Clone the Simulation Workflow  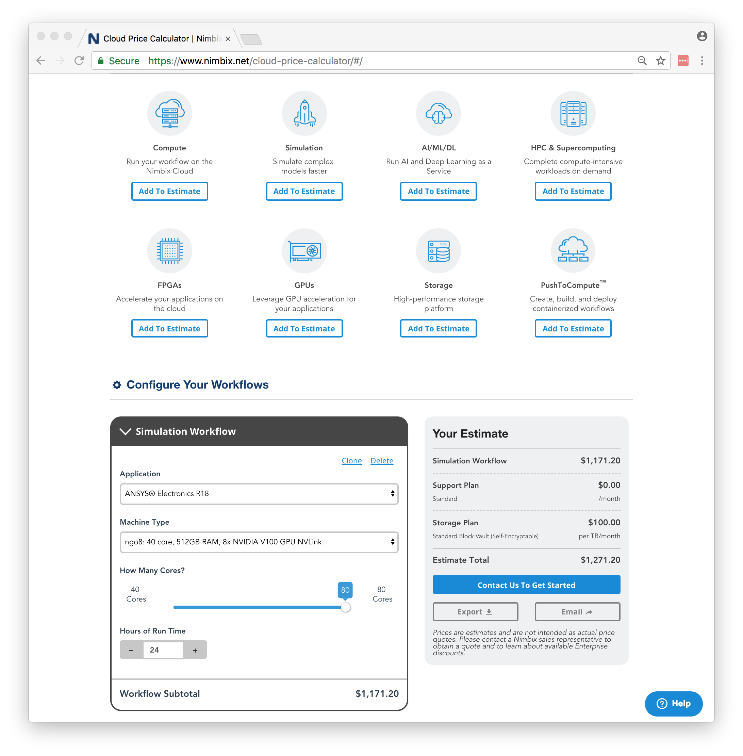click(352, 461)
